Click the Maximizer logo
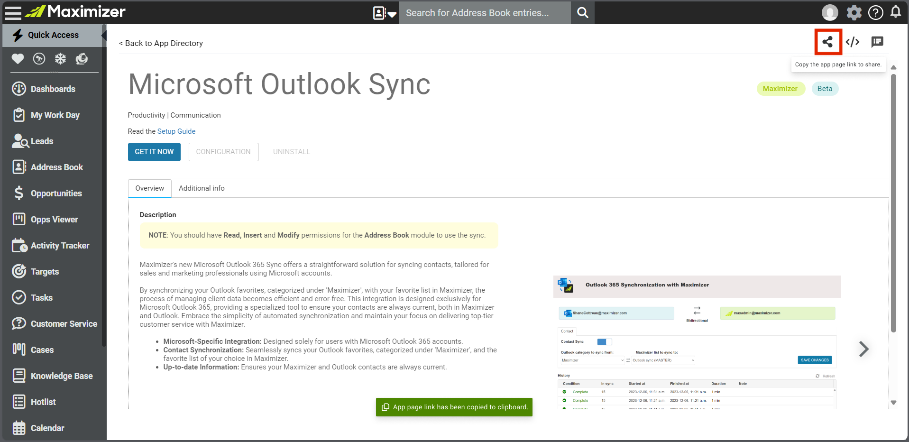 coord(75,11)
